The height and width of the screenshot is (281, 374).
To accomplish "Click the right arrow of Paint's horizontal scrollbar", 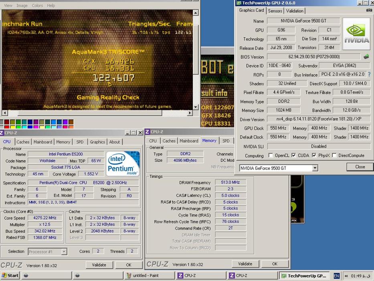I will pos(190,113).
